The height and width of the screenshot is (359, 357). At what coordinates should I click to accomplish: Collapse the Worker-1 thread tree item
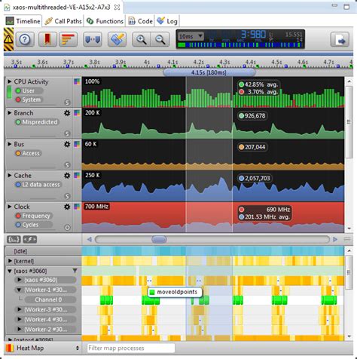19,290
